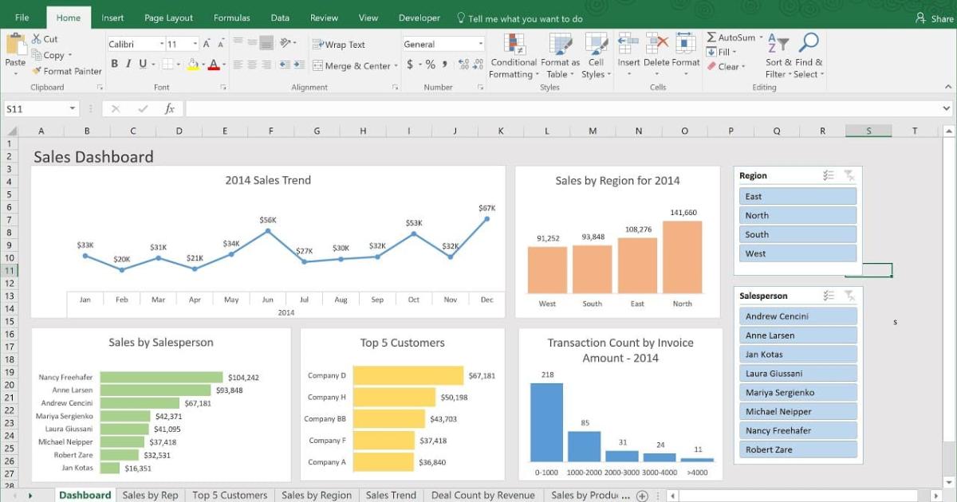
Task: Open the Name Box dropdown arrow
Action: pos(73,109)
